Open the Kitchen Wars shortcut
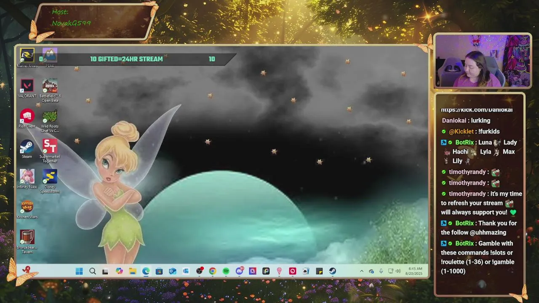539x303 pixels. point(27,210)
